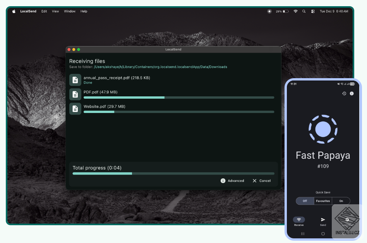Click the Advanced button
This screenshot has height=243, width=367.
(x=232, y=181)
